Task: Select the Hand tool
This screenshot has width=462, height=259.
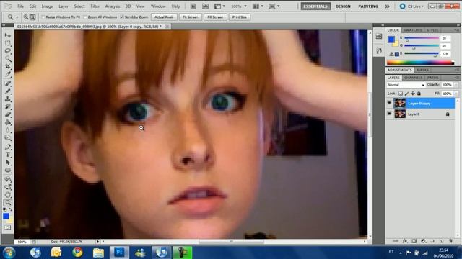Action: point(8,194)
